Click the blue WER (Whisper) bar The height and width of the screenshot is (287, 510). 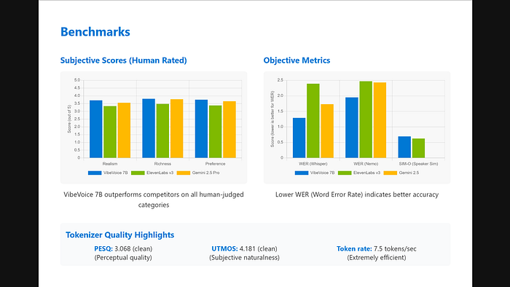(x=299, y=138)
